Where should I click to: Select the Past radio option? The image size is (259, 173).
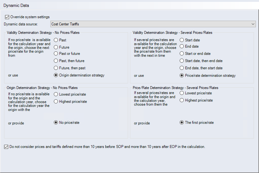click(56, 40)
